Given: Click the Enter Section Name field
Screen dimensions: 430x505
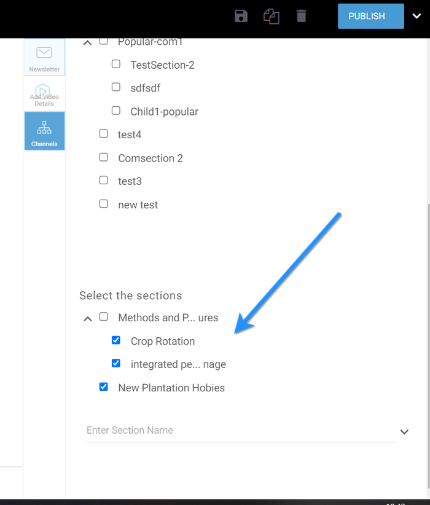Looking at the screenshot, I should tap(240, 431).
